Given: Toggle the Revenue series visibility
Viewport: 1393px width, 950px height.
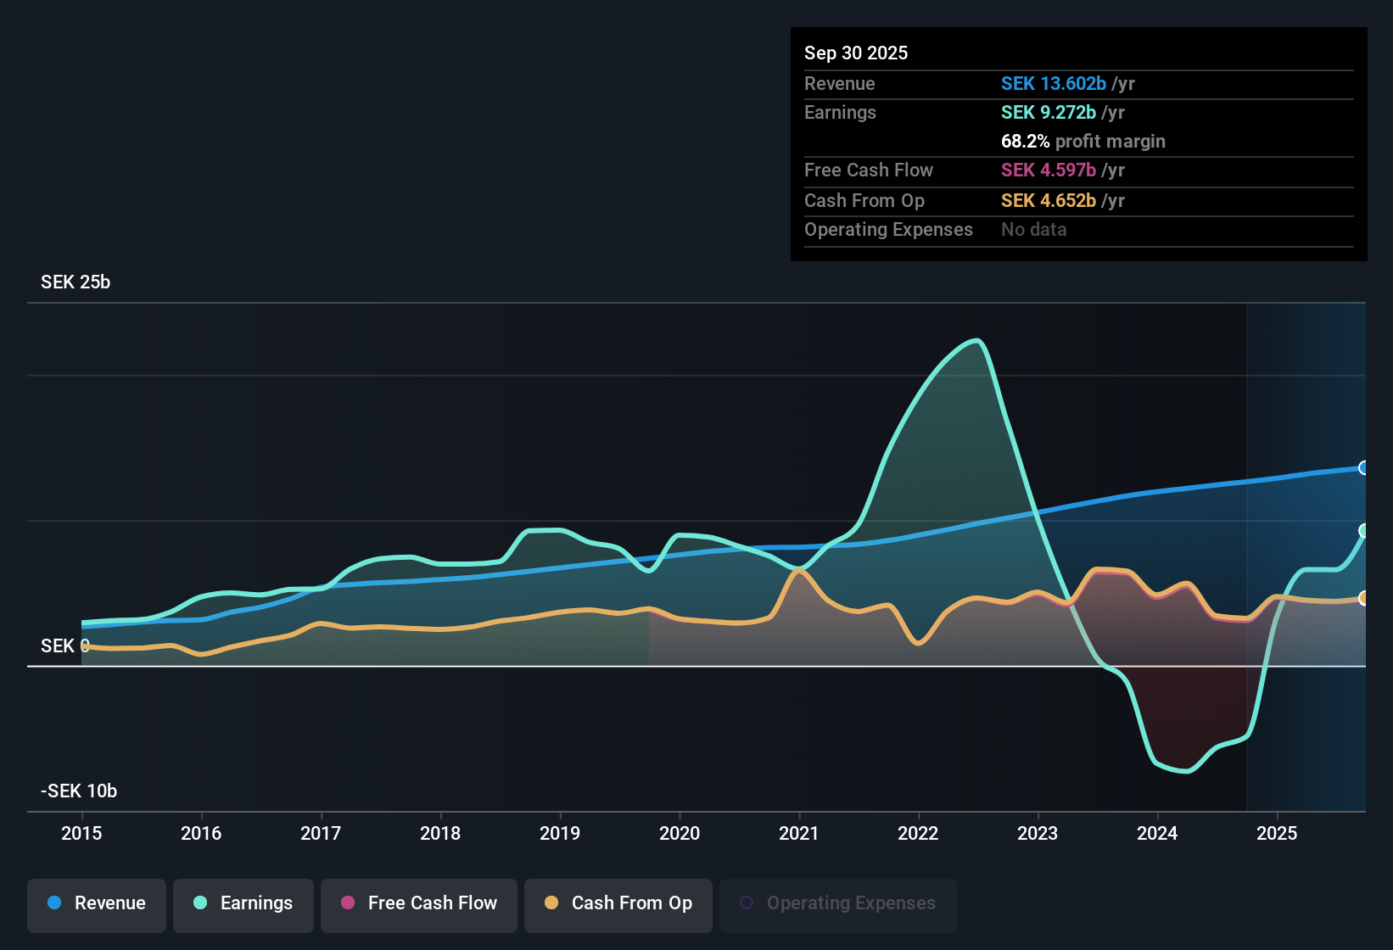Looking at the screenshot, I should coord(96,904).
